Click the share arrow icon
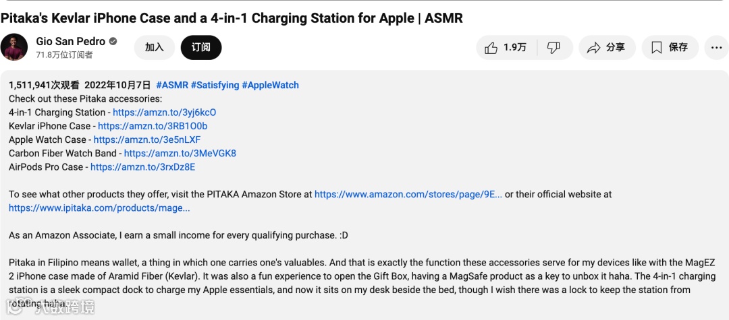 (x=594, y=47)
